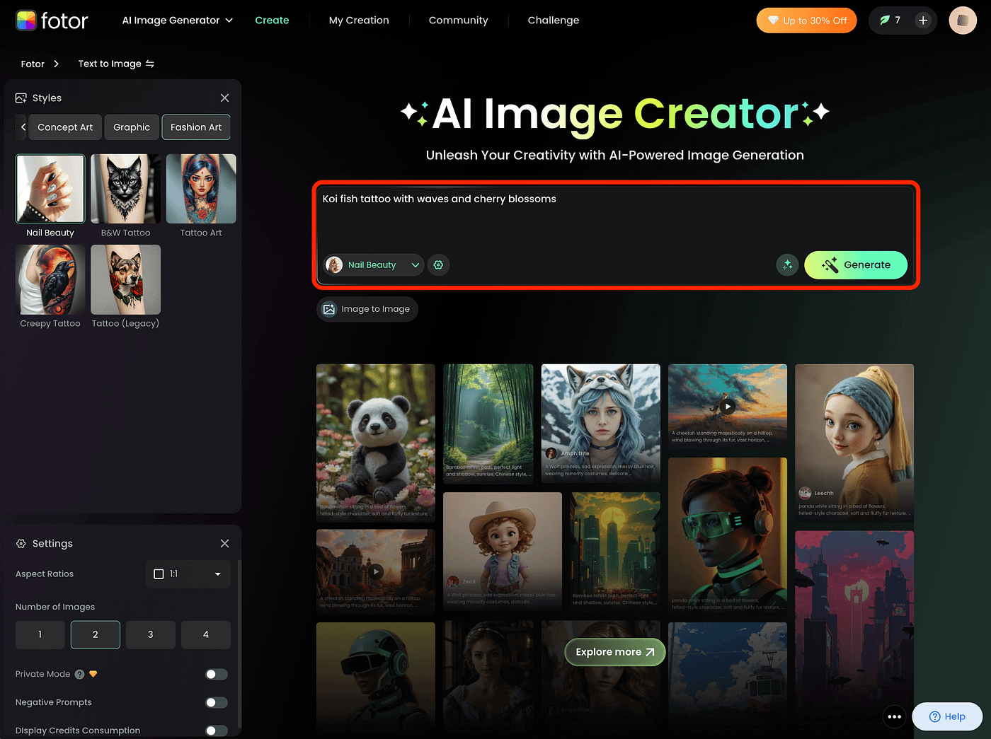Open the wolf princess gallery image
Screen dimensions: 991x739
601,422
